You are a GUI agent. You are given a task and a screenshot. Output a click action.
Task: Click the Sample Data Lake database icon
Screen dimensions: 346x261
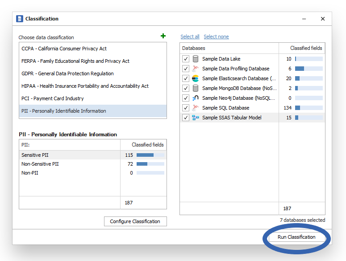coord(195,59)
